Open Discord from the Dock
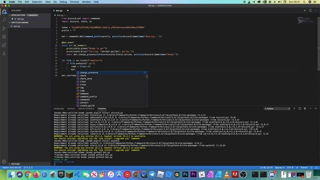 coord(271,174)
